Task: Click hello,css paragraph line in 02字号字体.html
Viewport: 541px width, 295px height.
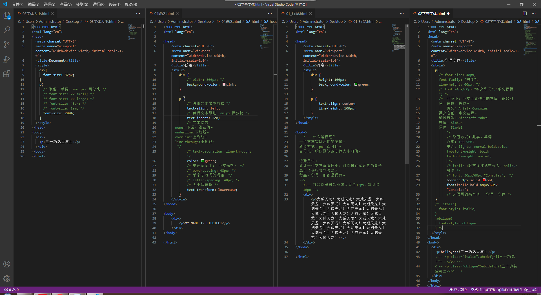Action: coord(465,252)
